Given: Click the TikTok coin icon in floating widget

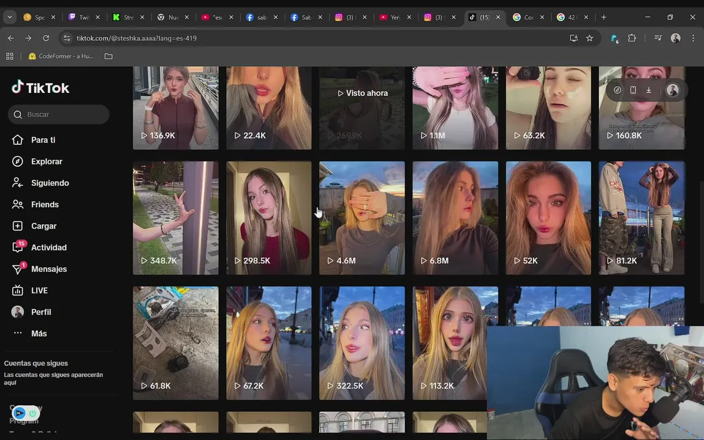Looking at the screenshot, I should (617, 90).
